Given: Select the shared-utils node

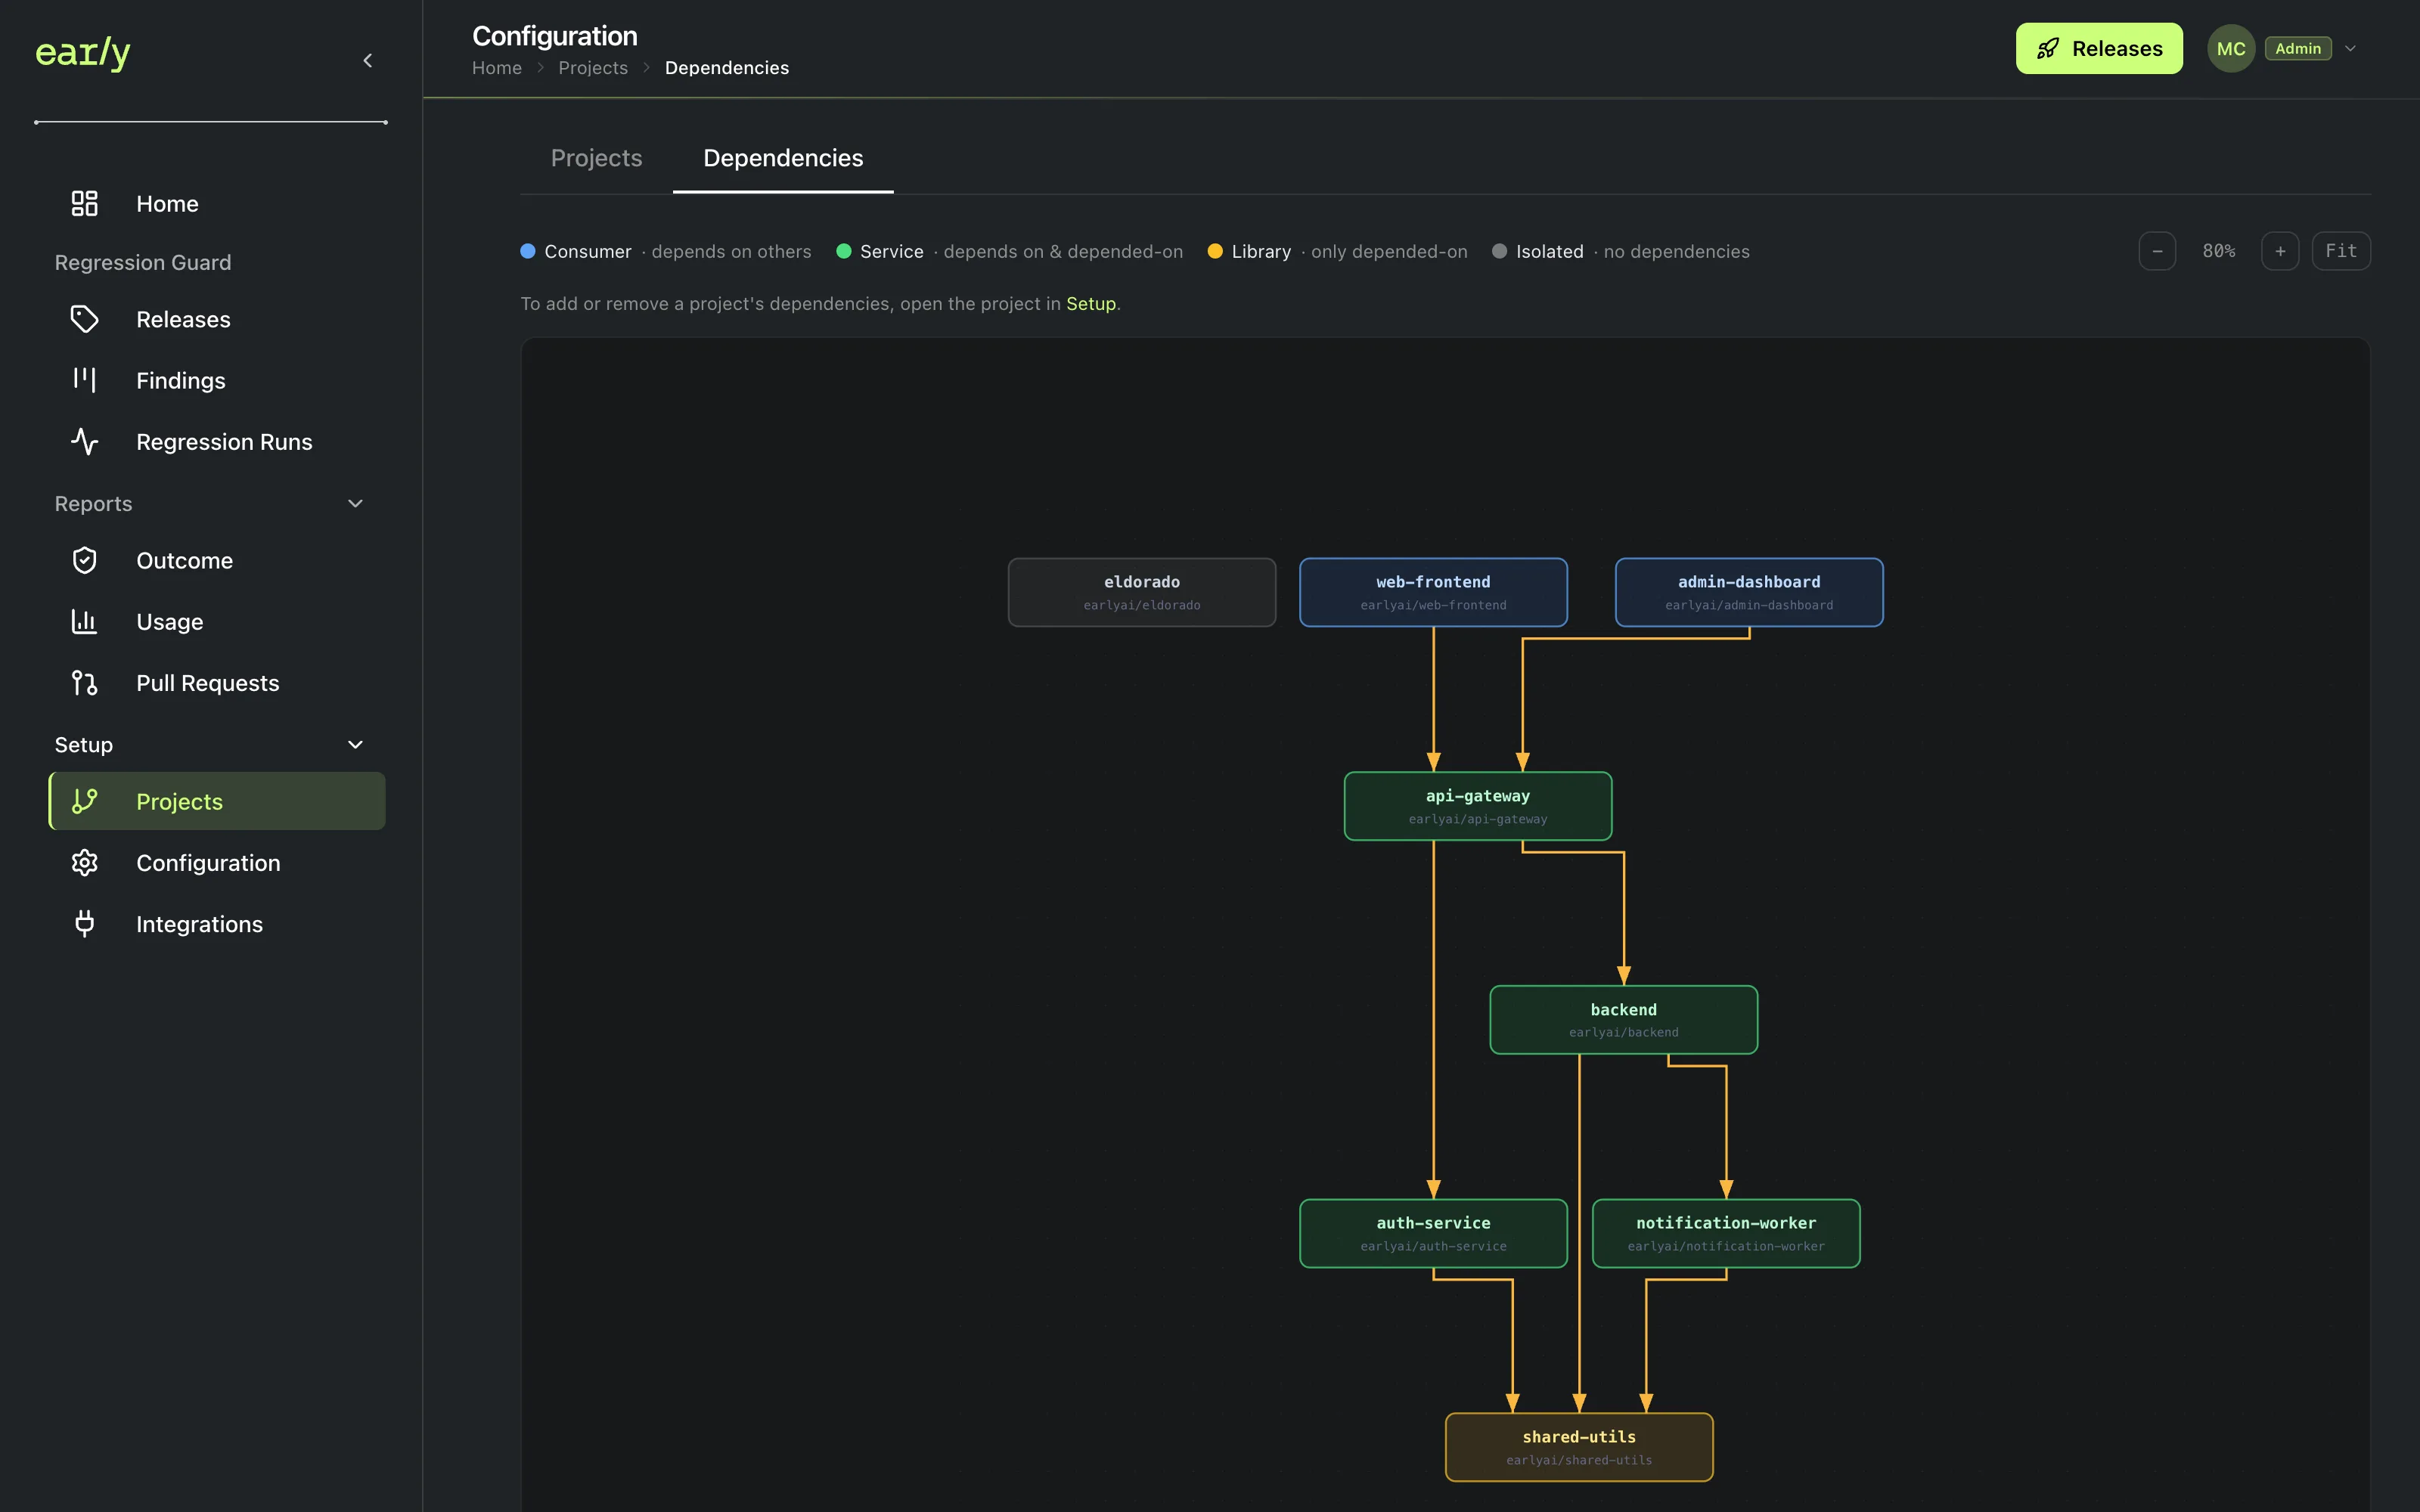Looking at the screenshot, I should (x=1579, y=1447).
